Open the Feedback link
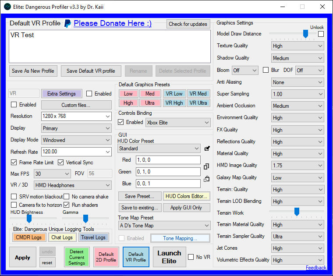The image size is (333, 276). click(316, 268)
